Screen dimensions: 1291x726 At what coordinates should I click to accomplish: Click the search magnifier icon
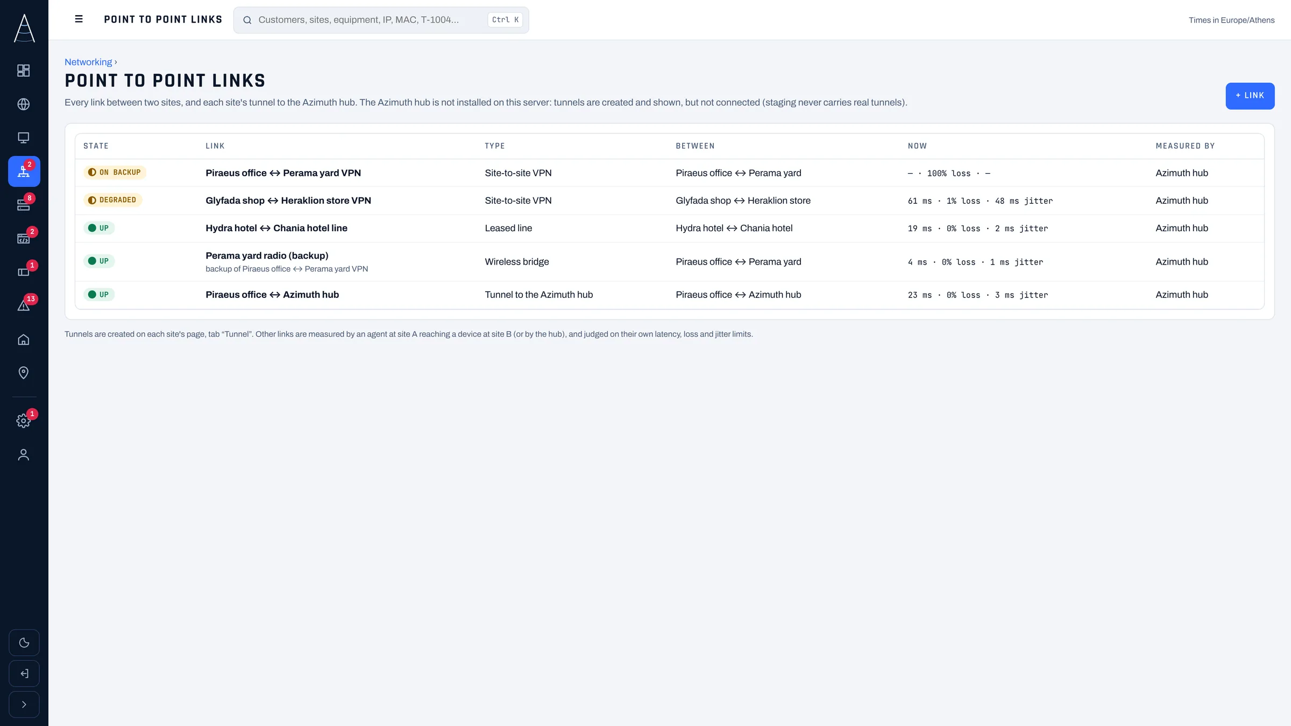pyautogui.click(x=247, y=20)
